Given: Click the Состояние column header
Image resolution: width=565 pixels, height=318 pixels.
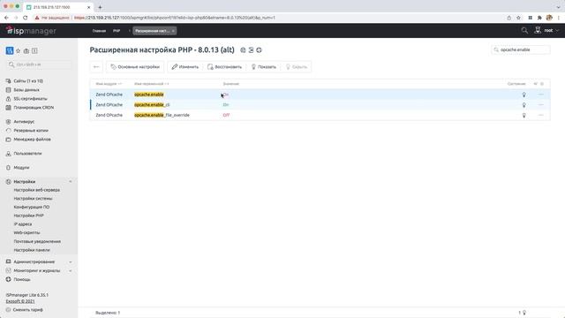Looking at the screenshot, I should tap(516, 84).
